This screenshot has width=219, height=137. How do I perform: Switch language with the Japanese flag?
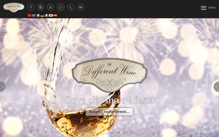pyautogui.click(x=51, y=16)
